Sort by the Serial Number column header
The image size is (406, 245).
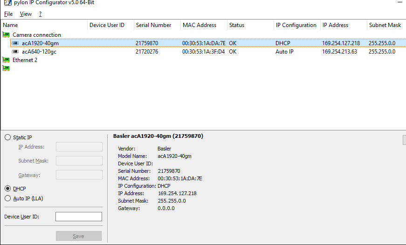click(157, 25)
